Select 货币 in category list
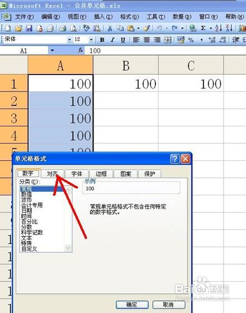The height and width of the screenshot is (313, 246). 26,200
